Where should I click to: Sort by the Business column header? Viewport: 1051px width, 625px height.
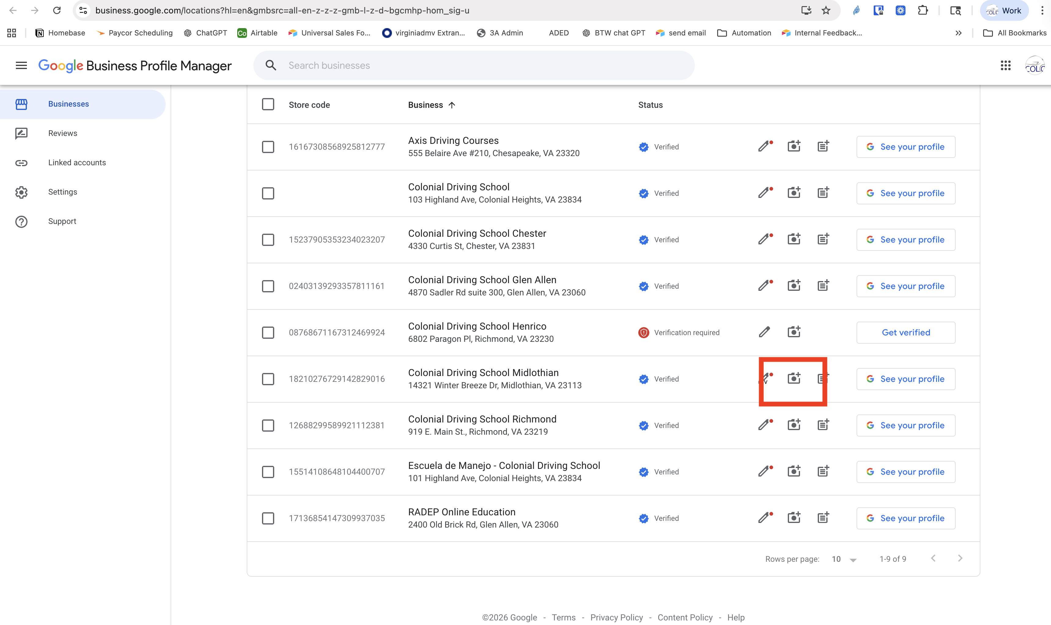coord(432,105)
